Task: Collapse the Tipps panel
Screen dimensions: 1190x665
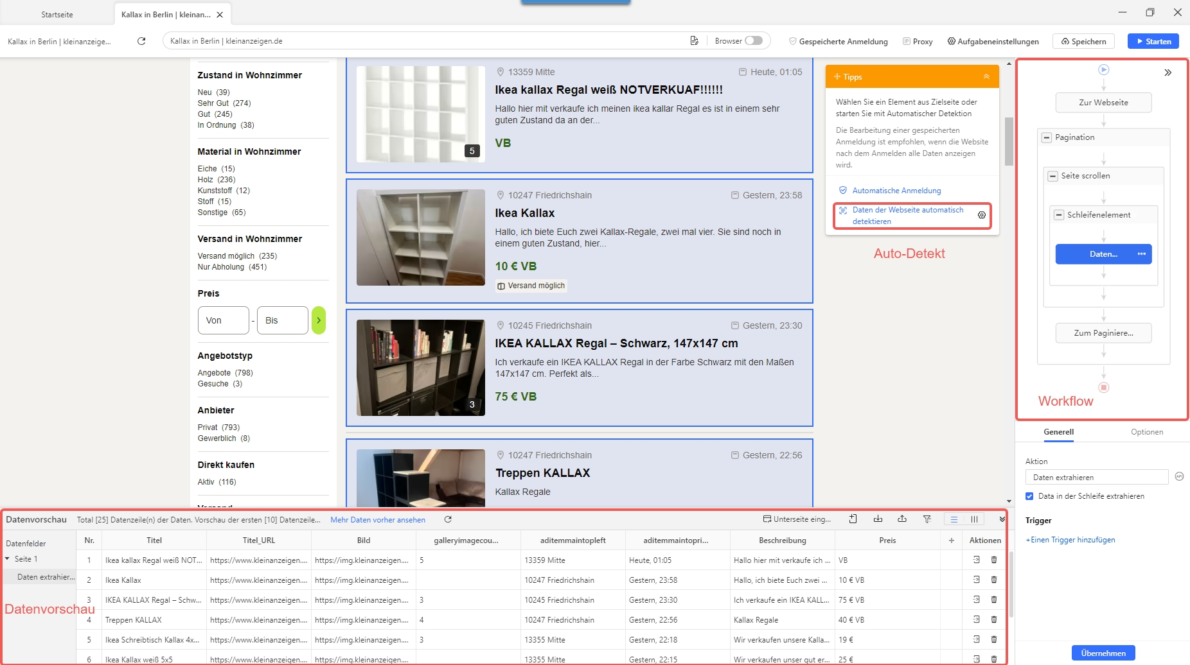Action: (986, 77)
